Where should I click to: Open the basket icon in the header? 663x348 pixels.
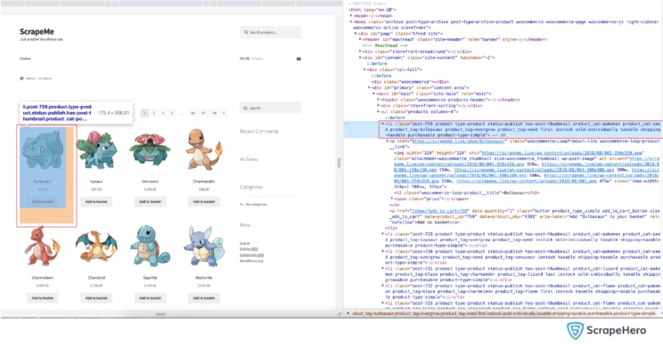click(x=299, y=59)
